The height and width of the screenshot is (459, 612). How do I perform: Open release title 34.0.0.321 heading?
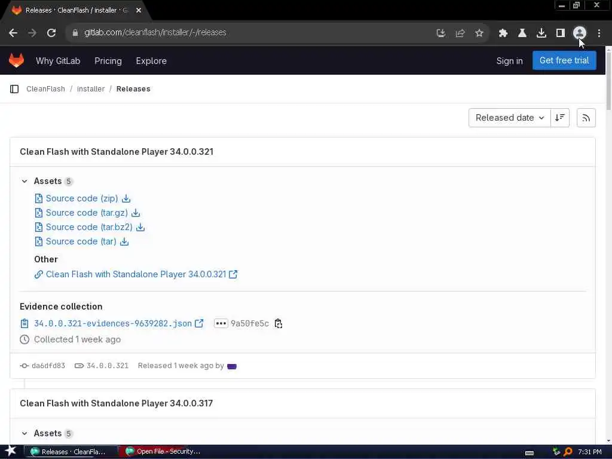coord(117,152)
